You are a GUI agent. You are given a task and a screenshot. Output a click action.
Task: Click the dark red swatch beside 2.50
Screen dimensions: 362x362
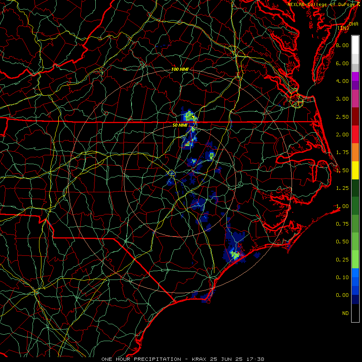tap(355, 117)
